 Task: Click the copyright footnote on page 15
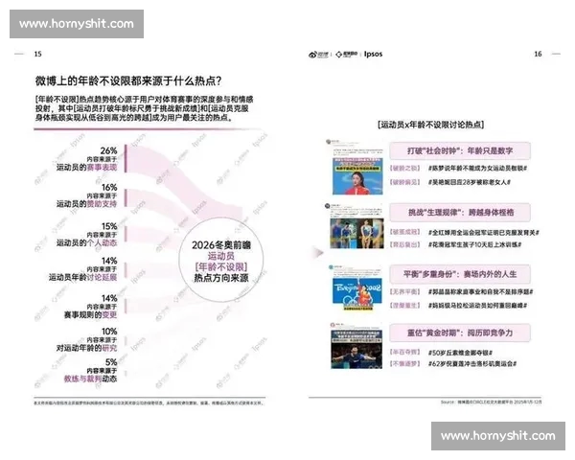149,402
